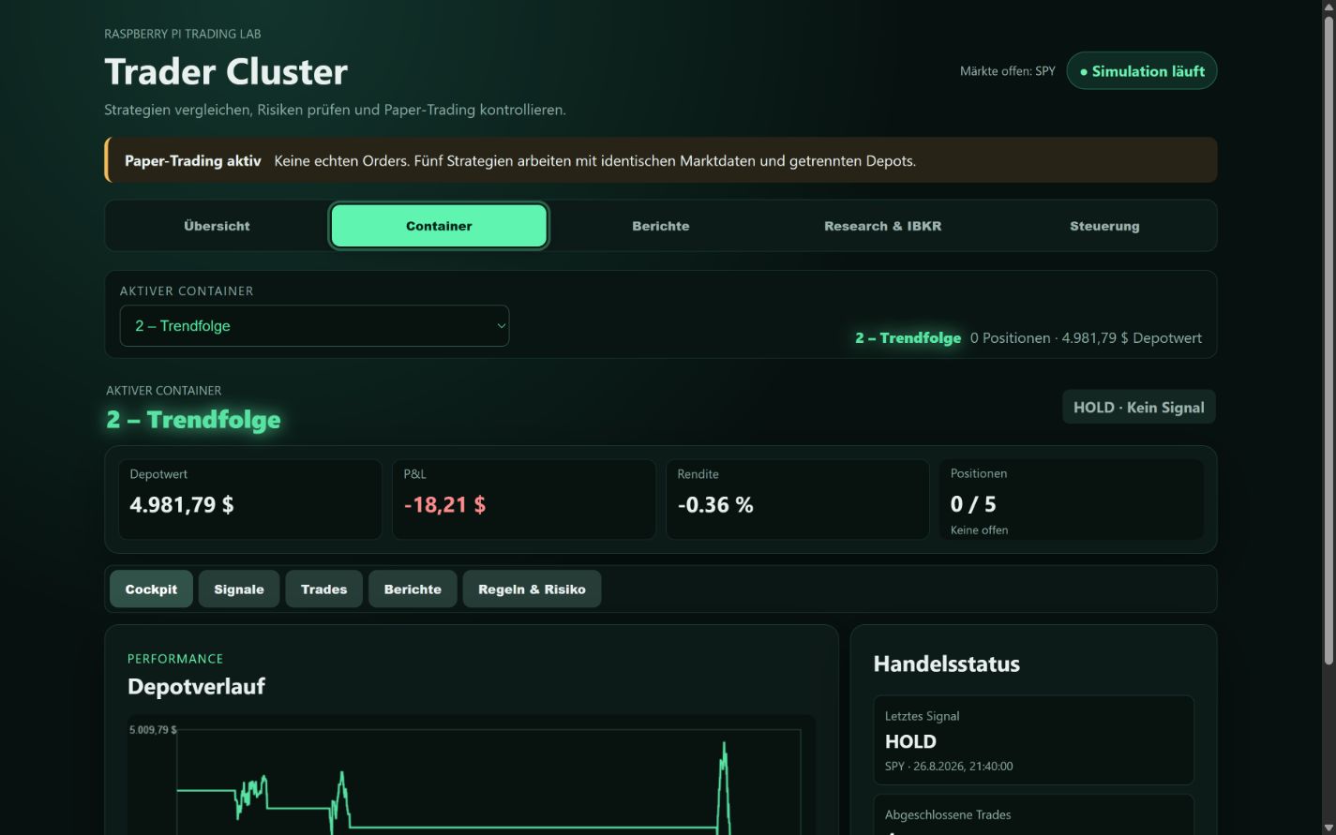Click the Paper-Trading aktiv notice

coord(661,160)
